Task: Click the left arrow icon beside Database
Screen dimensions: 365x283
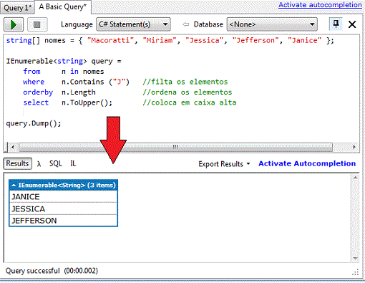Action: pos(186,24)
